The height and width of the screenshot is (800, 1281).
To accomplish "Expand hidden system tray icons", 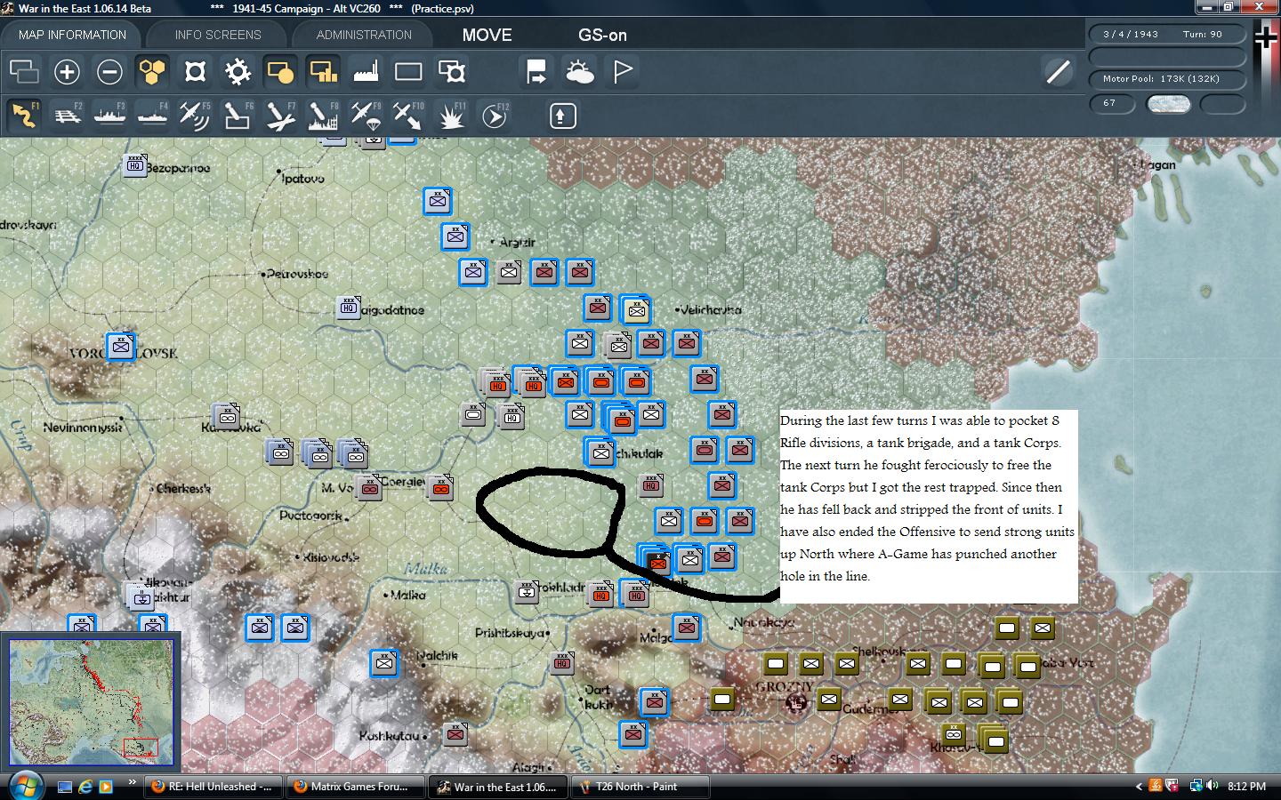I will [1138, 787].
